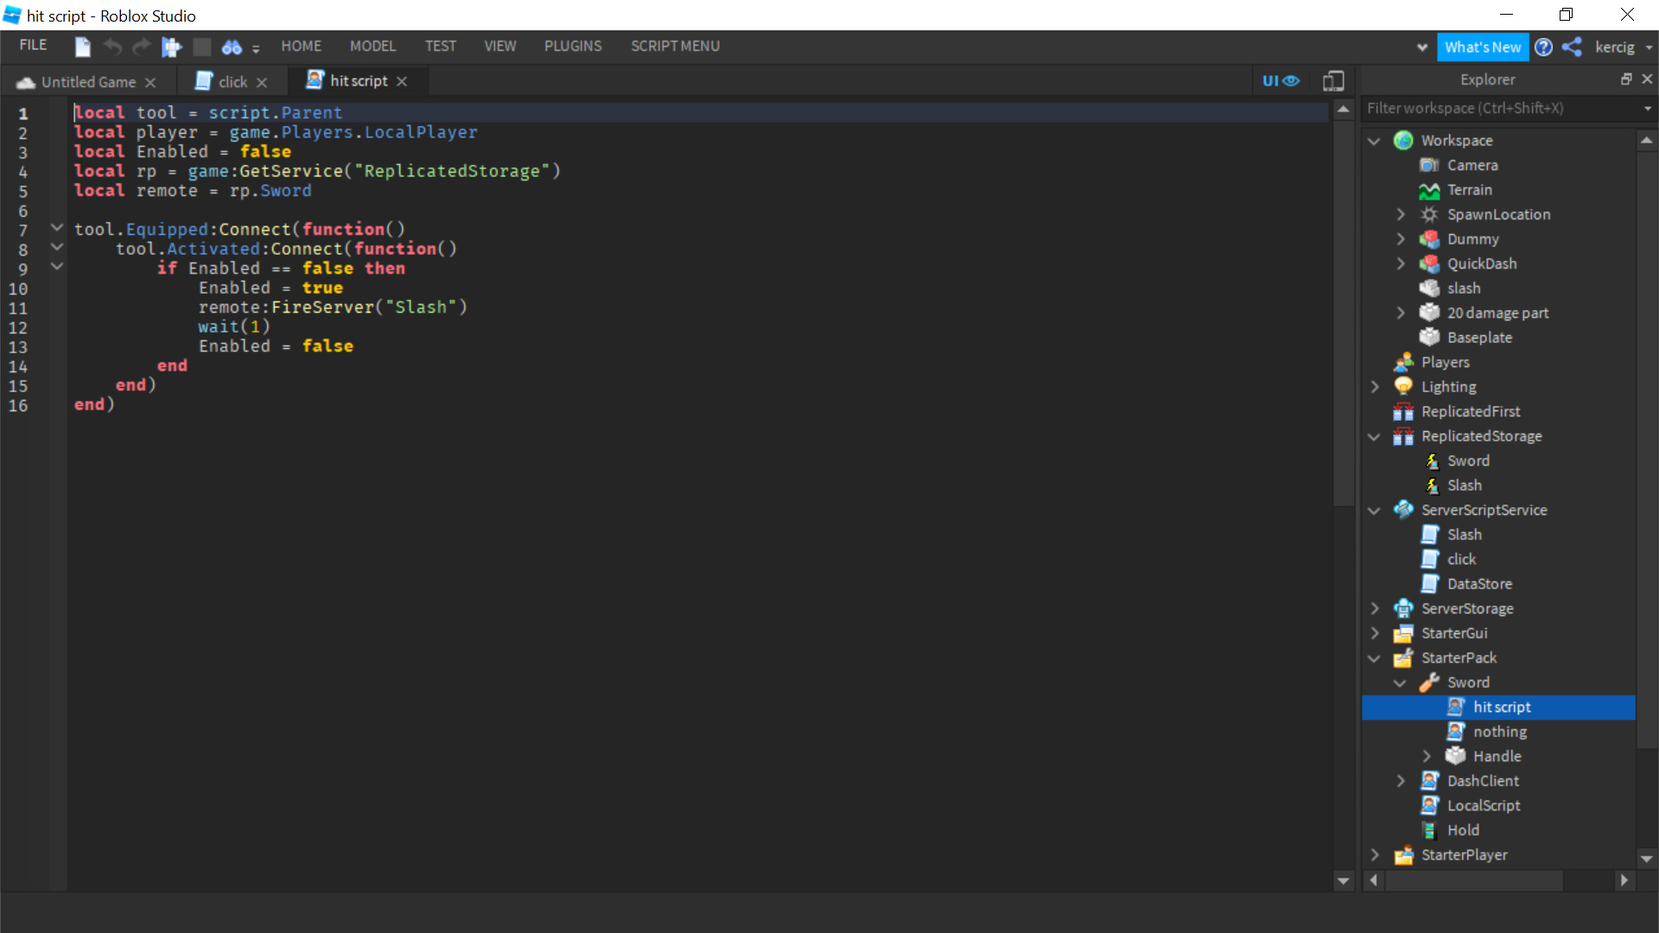Expand the SpawnLocation node
Screen dimensions: 1659x933
pos(1401,214)
